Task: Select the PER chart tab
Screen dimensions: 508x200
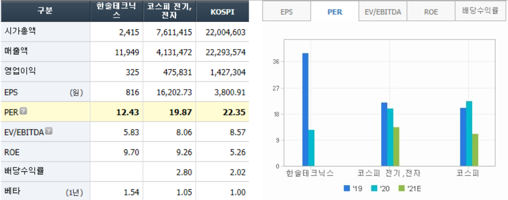Action: click(x=335, y=12)
